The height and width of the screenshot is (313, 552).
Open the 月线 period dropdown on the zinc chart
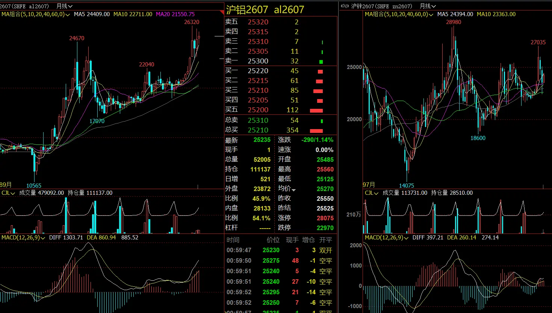[x=428, y=6]
